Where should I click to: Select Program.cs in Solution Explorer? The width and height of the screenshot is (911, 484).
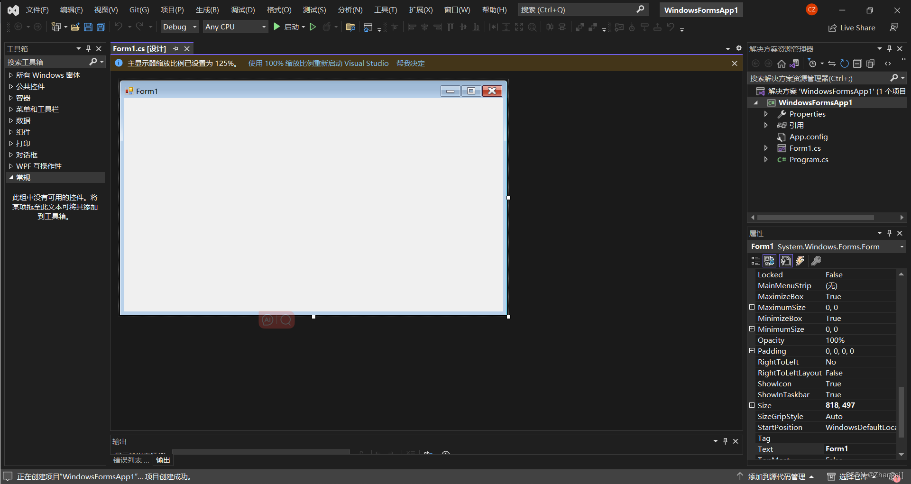[809, 159]
